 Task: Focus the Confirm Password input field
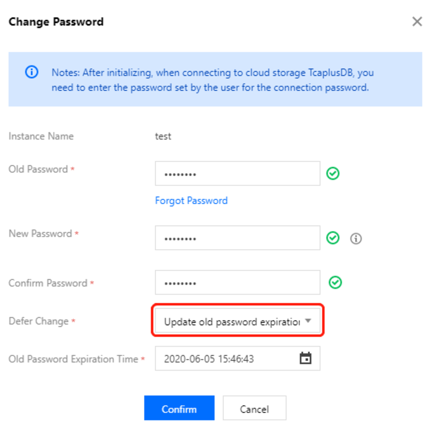tap(237, 282)
